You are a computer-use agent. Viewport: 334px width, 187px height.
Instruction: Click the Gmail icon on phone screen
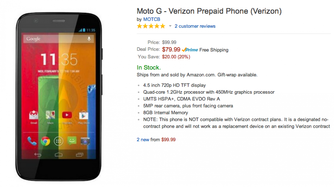click(34, 115)
